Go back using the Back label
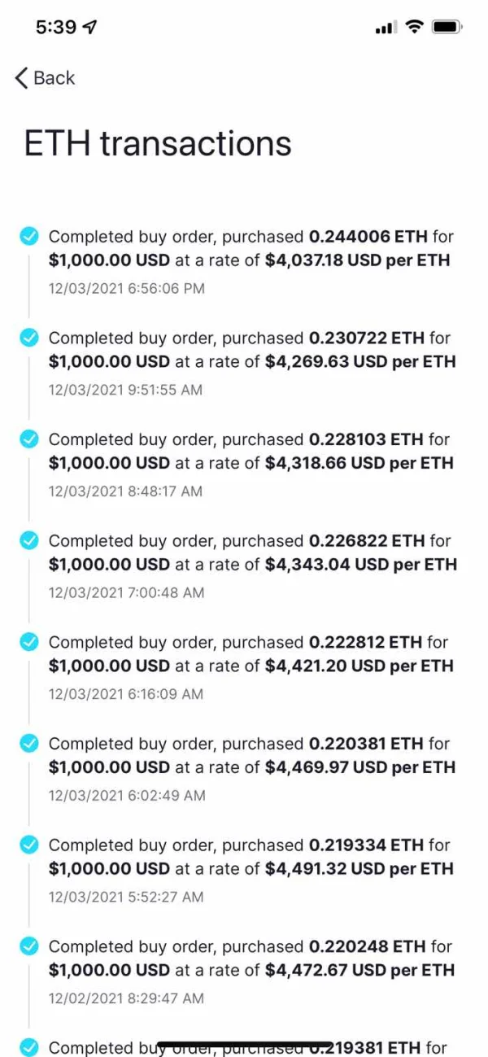 point(54,78)
